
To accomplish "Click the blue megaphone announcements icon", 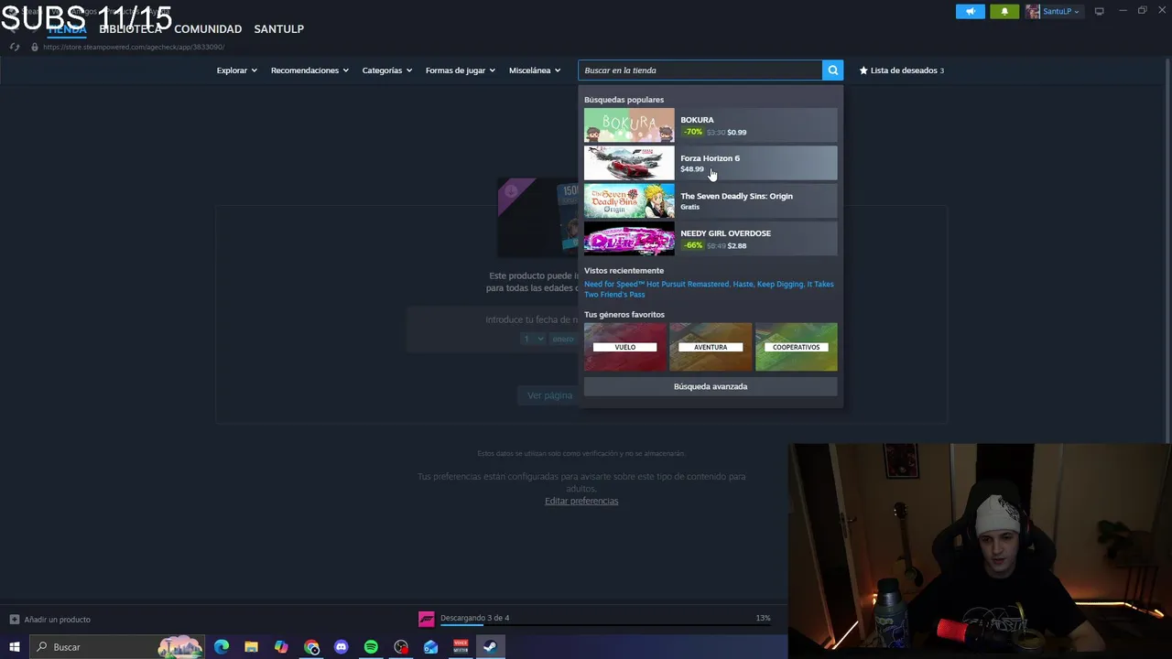I will pyautogui.click(x=971, y=11).
